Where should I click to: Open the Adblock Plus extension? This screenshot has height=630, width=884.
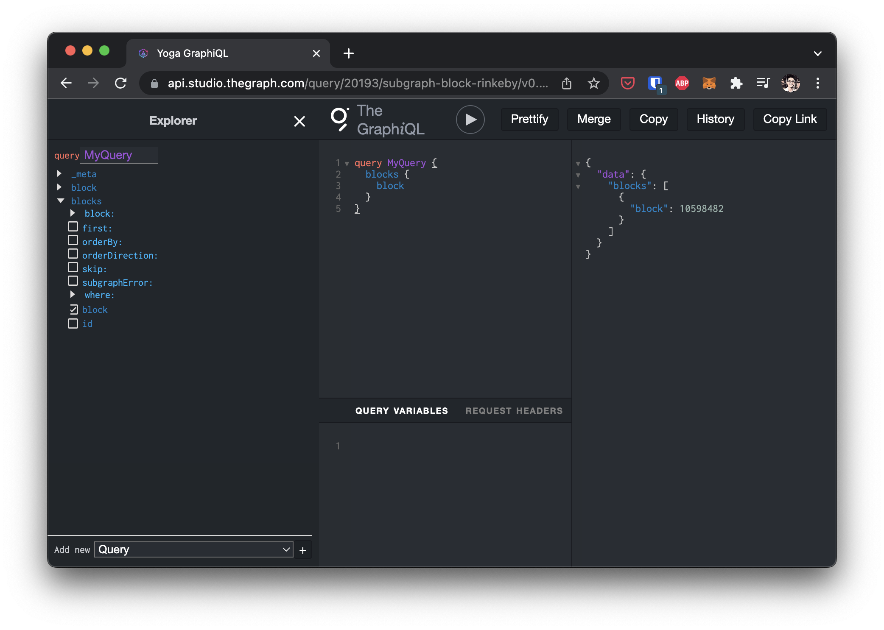tap(682, 83)
